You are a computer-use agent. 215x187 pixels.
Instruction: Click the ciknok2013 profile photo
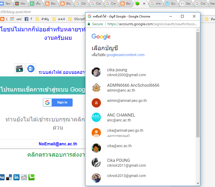(x=96, y=178)
